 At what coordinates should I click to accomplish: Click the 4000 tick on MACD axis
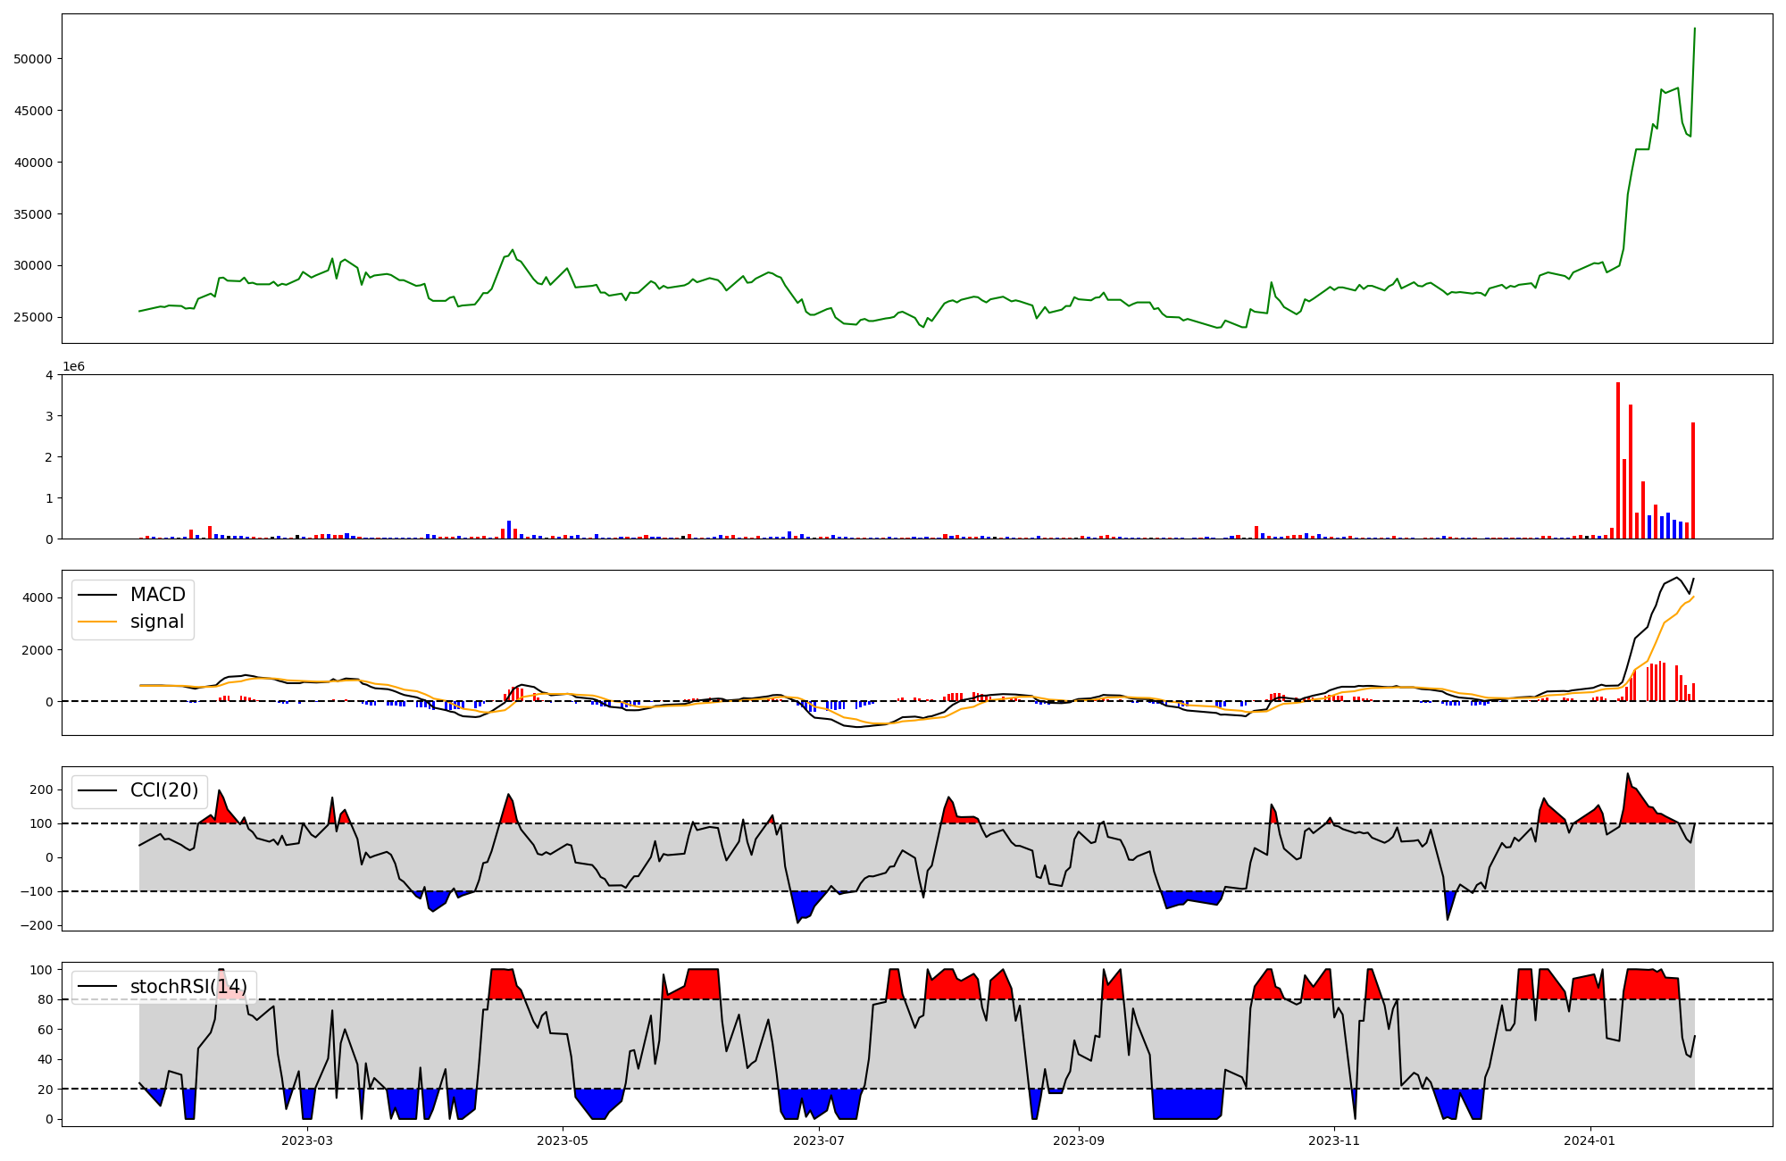click(39, 597)
